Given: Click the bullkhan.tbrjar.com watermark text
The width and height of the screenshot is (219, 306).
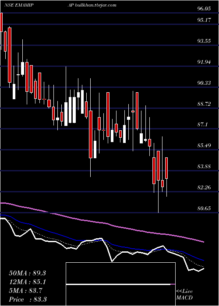Looking at the screenshot, I should coord(96,5).
